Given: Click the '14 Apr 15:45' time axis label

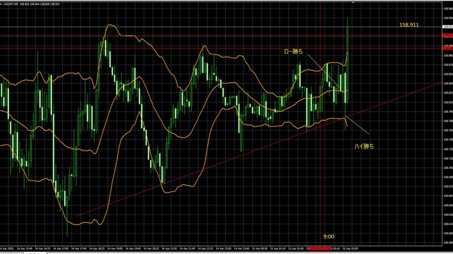Looking at the screenshot, I should tap(25, 248).
